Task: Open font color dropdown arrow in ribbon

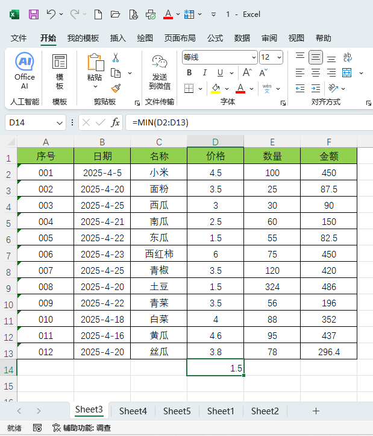Action: click(x=251, y=89)
